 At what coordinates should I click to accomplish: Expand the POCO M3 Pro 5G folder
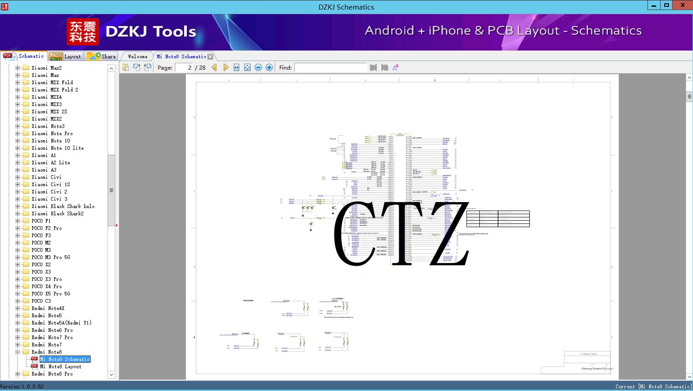click(17, 257)
